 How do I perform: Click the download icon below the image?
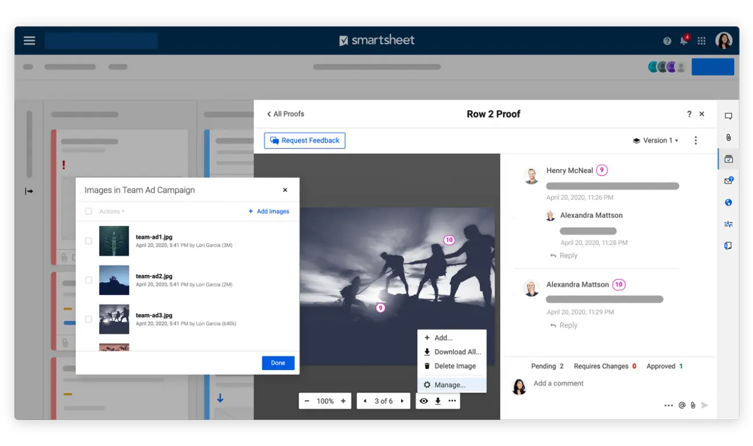[438, 401]
